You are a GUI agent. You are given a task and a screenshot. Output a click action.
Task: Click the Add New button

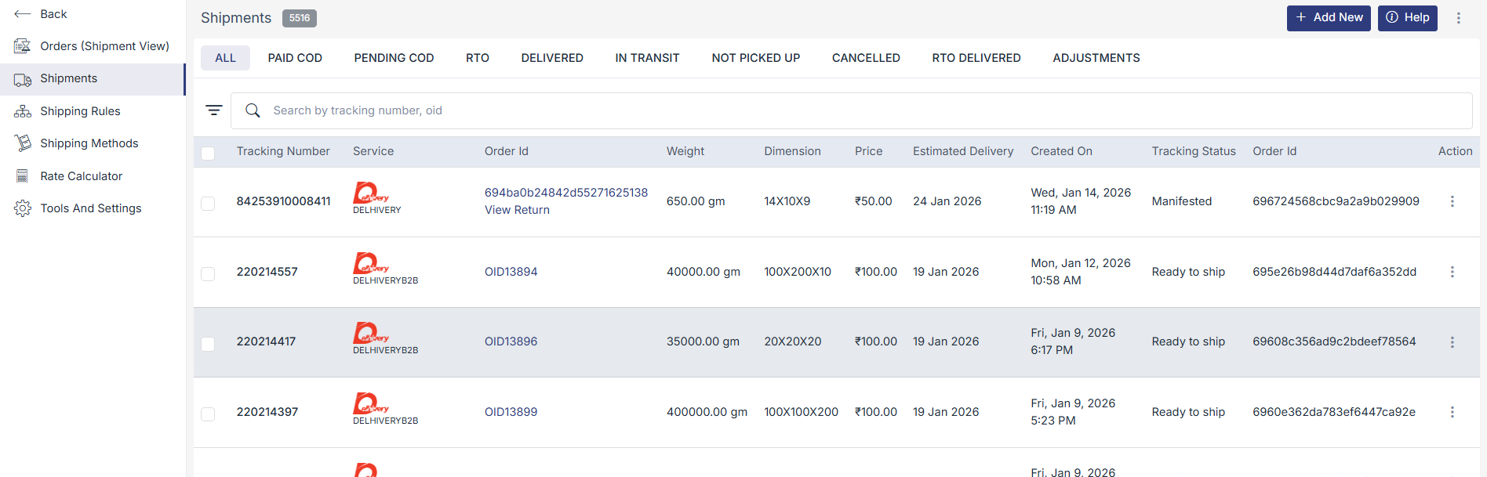coord(1328,18)
